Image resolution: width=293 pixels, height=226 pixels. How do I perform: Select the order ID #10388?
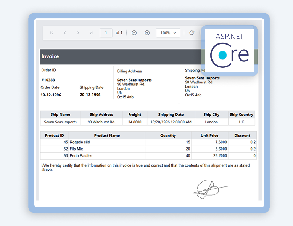48,80
